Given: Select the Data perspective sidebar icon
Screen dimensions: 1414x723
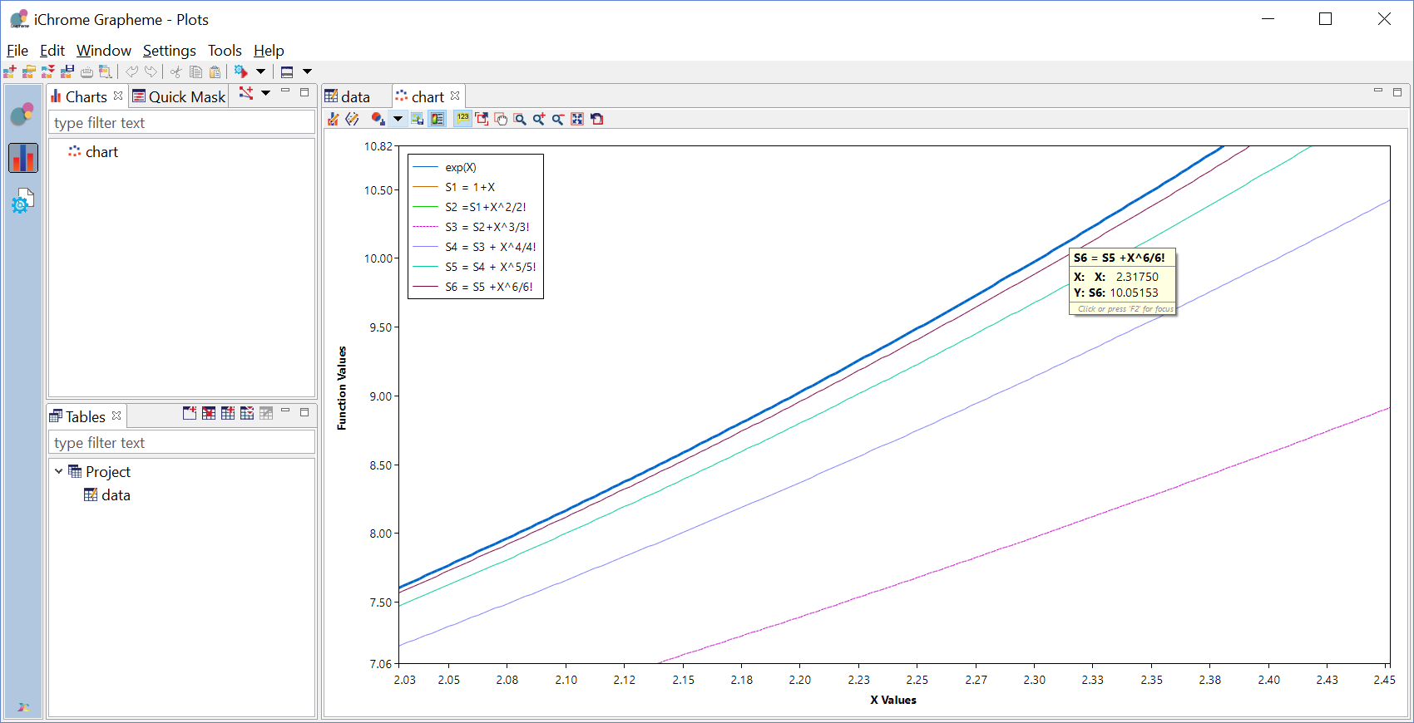Looking at the screenshot, I should 23,114.
